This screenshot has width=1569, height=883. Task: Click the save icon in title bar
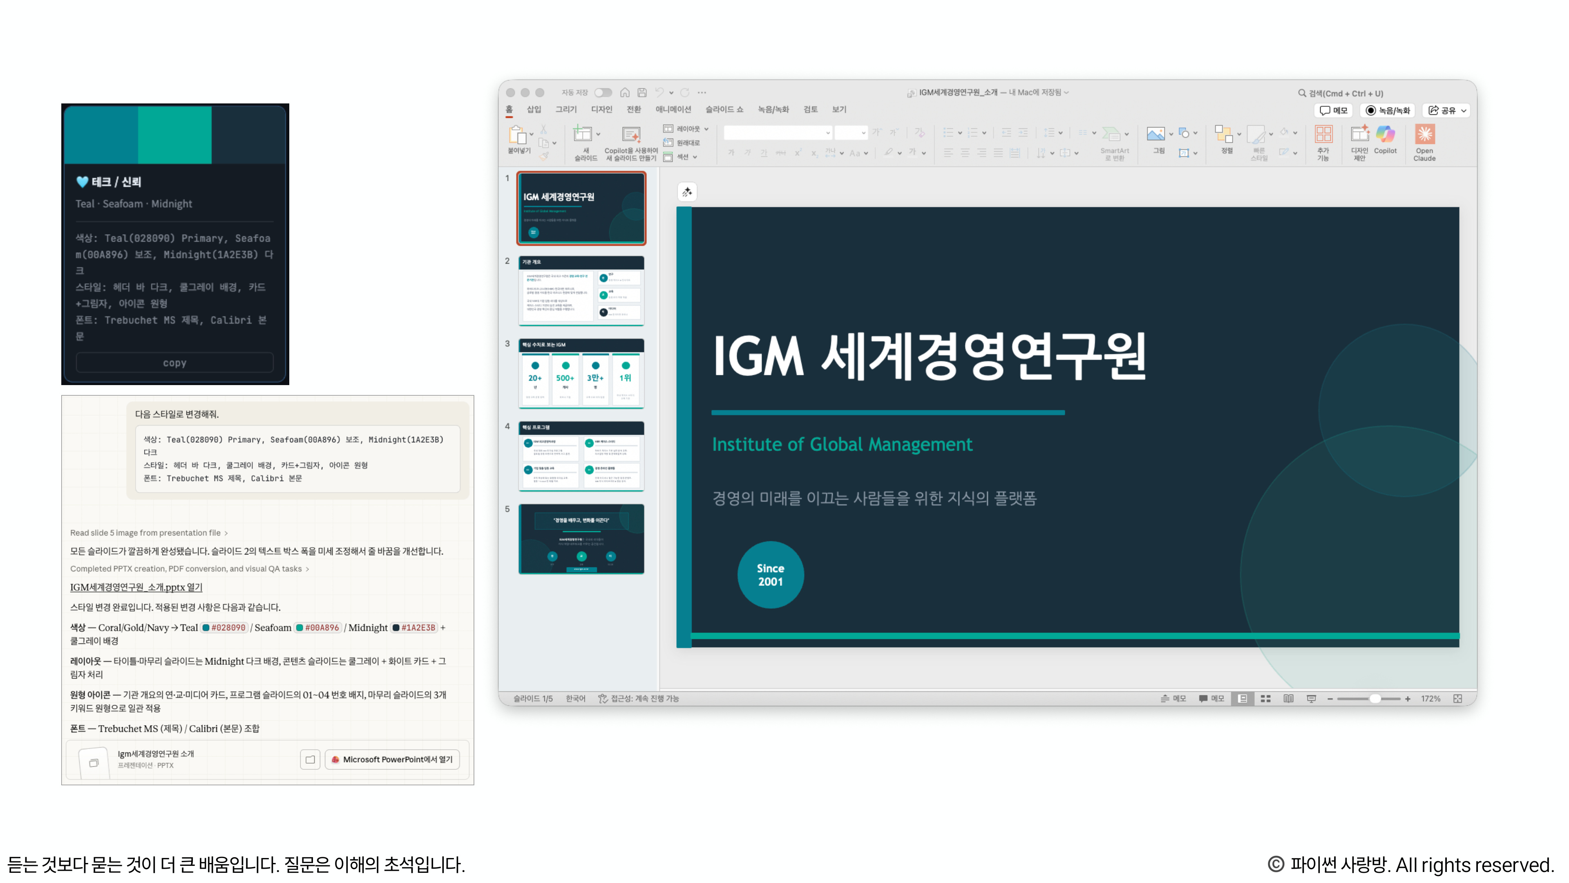click(642, 93)
